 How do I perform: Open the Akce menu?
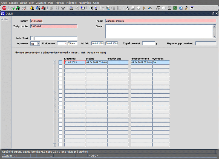click(x=4, y=3)
